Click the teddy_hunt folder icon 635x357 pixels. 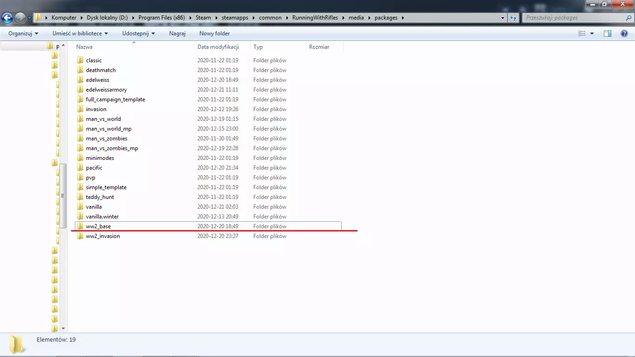click(80, 197)
